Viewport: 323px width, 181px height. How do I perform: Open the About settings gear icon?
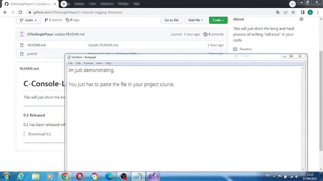tap(301, 19)
